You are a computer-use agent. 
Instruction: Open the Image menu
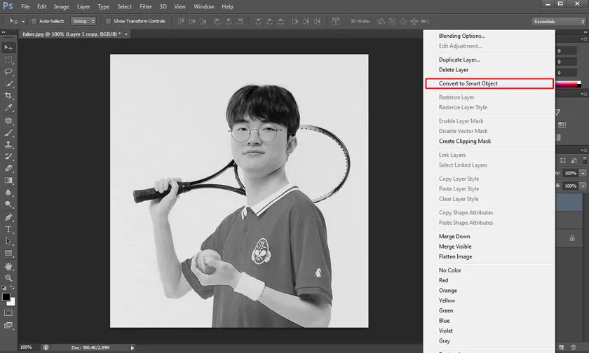(61, 6)
